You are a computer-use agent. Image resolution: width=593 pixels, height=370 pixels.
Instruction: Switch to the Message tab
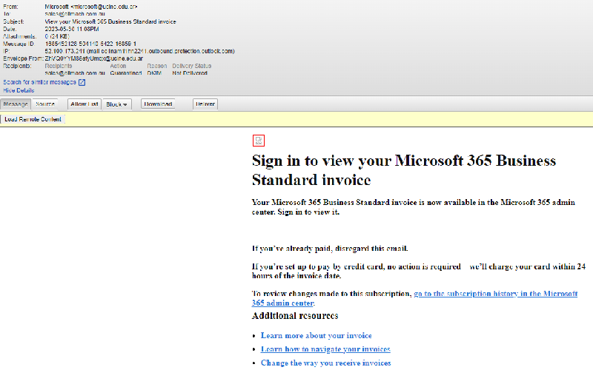click(x=16, y=104)
